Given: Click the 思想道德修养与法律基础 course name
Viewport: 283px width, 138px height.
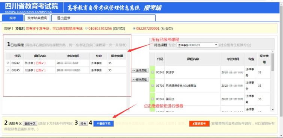Looking at the screenshot, I should click(181, 86).
